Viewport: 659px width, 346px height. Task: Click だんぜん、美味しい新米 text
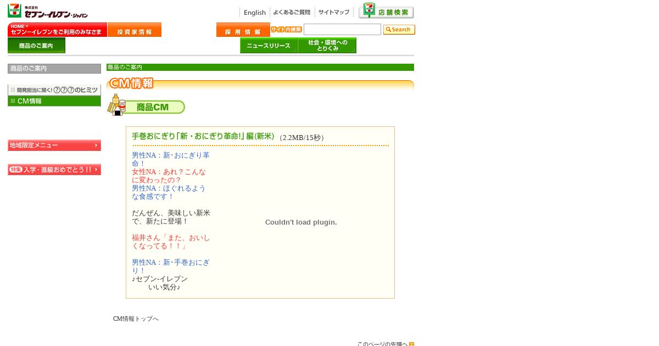(x=171, y=217)
